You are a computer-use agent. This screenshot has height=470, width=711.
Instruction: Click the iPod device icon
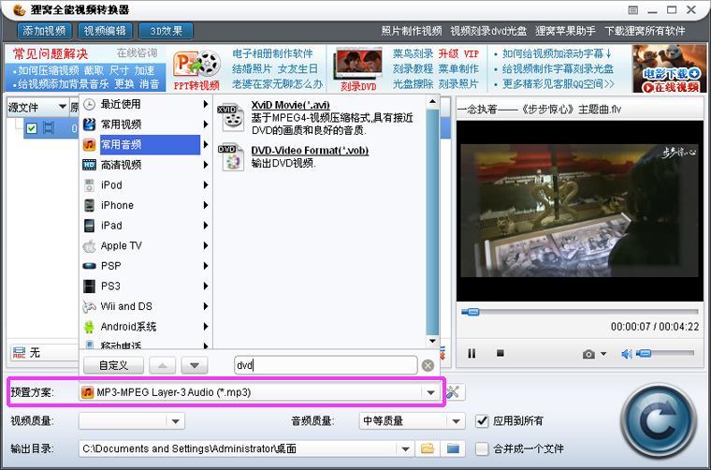pyautogui.click(x=89, y=185)
